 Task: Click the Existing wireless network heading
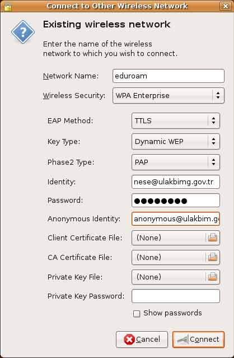[x=106, y=25]
